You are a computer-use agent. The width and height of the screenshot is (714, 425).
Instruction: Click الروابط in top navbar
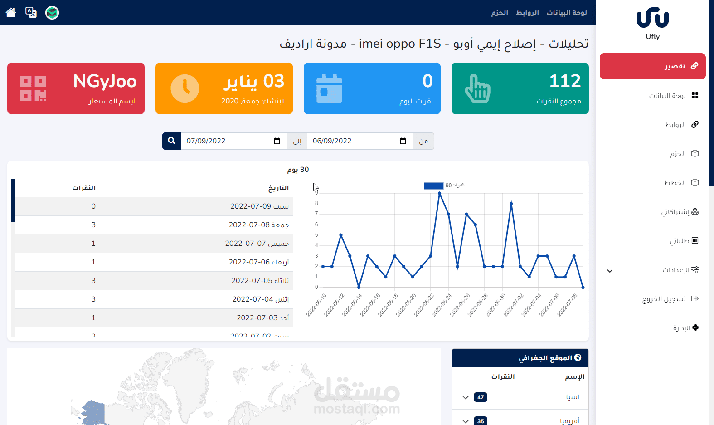pos(527,13)
